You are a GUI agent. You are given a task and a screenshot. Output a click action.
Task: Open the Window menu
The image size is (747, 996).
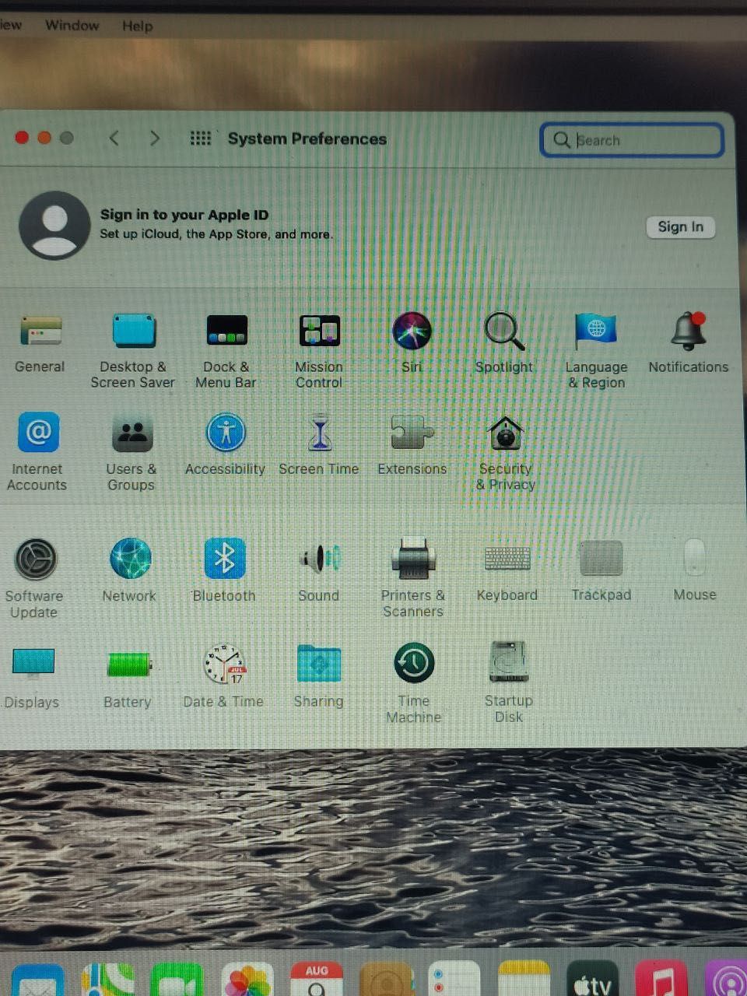pyautogui.click(x=72, y=25)
